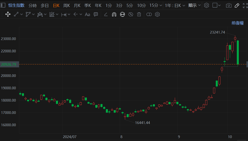Screen dimensions: 248x141
Task: Select the 年K yearly candlestick tab
Action: 98,5
